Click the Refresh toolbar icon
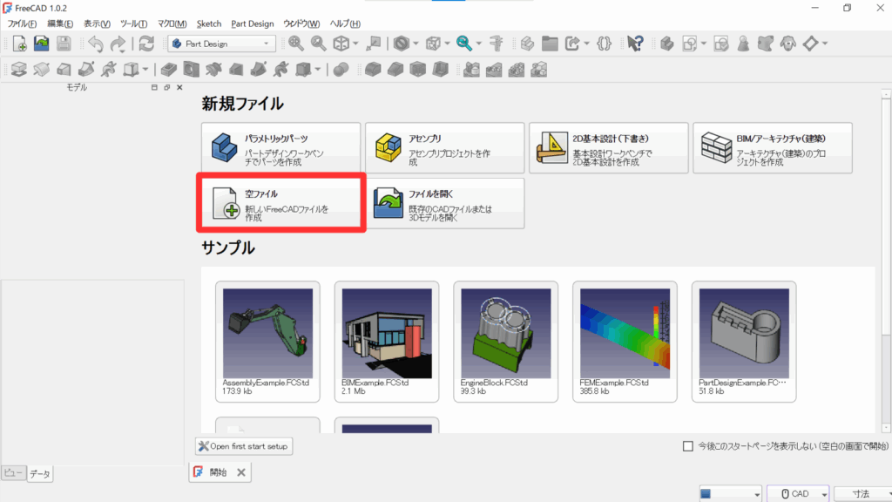Image resolution: width=892 pixels, height=502 pixels. click(x=146, y=43)
